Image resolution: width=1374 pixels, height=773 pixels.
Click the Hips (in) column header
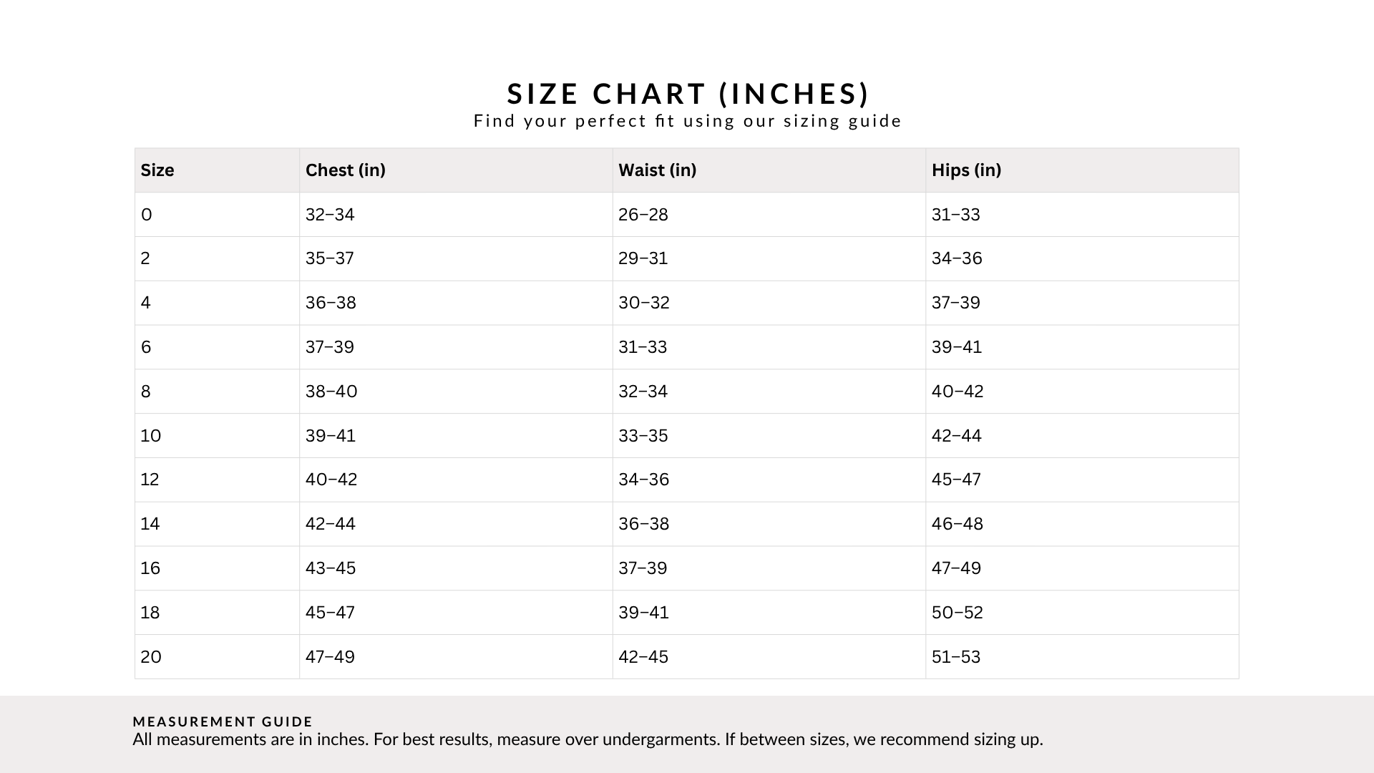pyautogui.click(x=966, y=170)
